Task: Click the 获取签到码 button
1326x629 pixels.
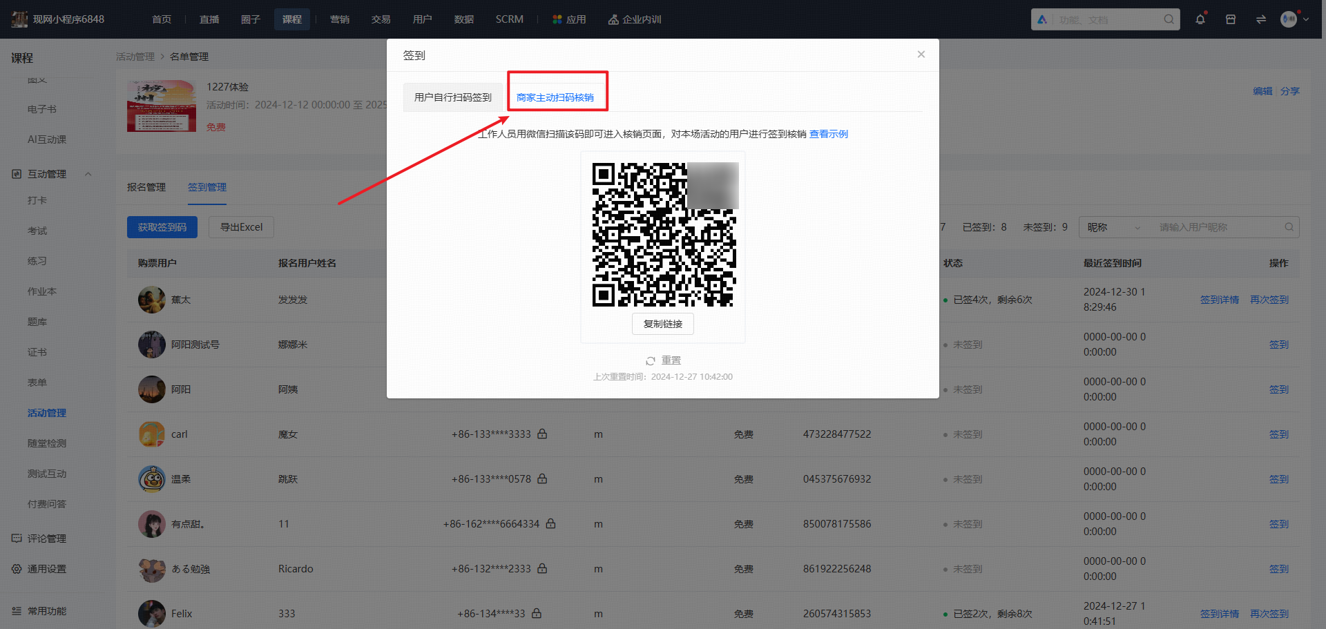Action: [162, 227]
